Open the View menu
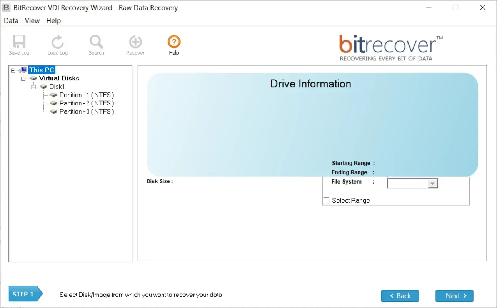The width and height of the screenshot is (497, 308). 32,20
